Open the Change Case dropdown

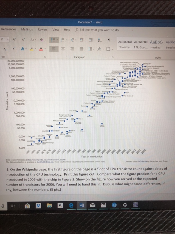point(33,40)
